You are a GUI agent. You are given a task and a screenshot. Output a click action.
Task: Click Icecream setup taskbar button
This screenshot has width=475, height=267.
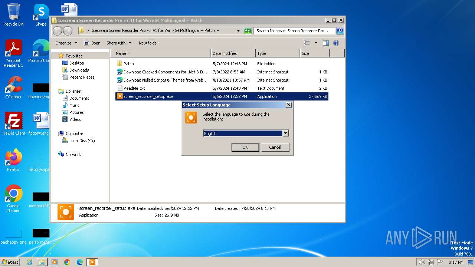[92, 262]
